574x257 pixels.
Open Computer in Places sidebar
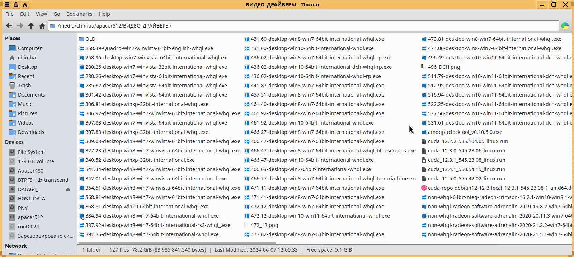point(30,48)
